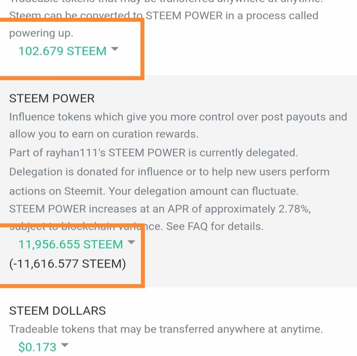This screenshot has width=357, height=356.
Task: Expand the arrow beside 11,956.655 STEEM
Action: pyautogui.click(x=131, y=242)
